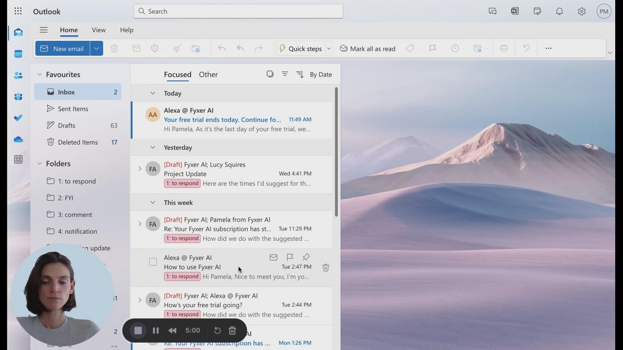Open the To Do checkmark app
The height and width of the screenshot is (350, 623).
pyautogui.click(x=18, y=118)
